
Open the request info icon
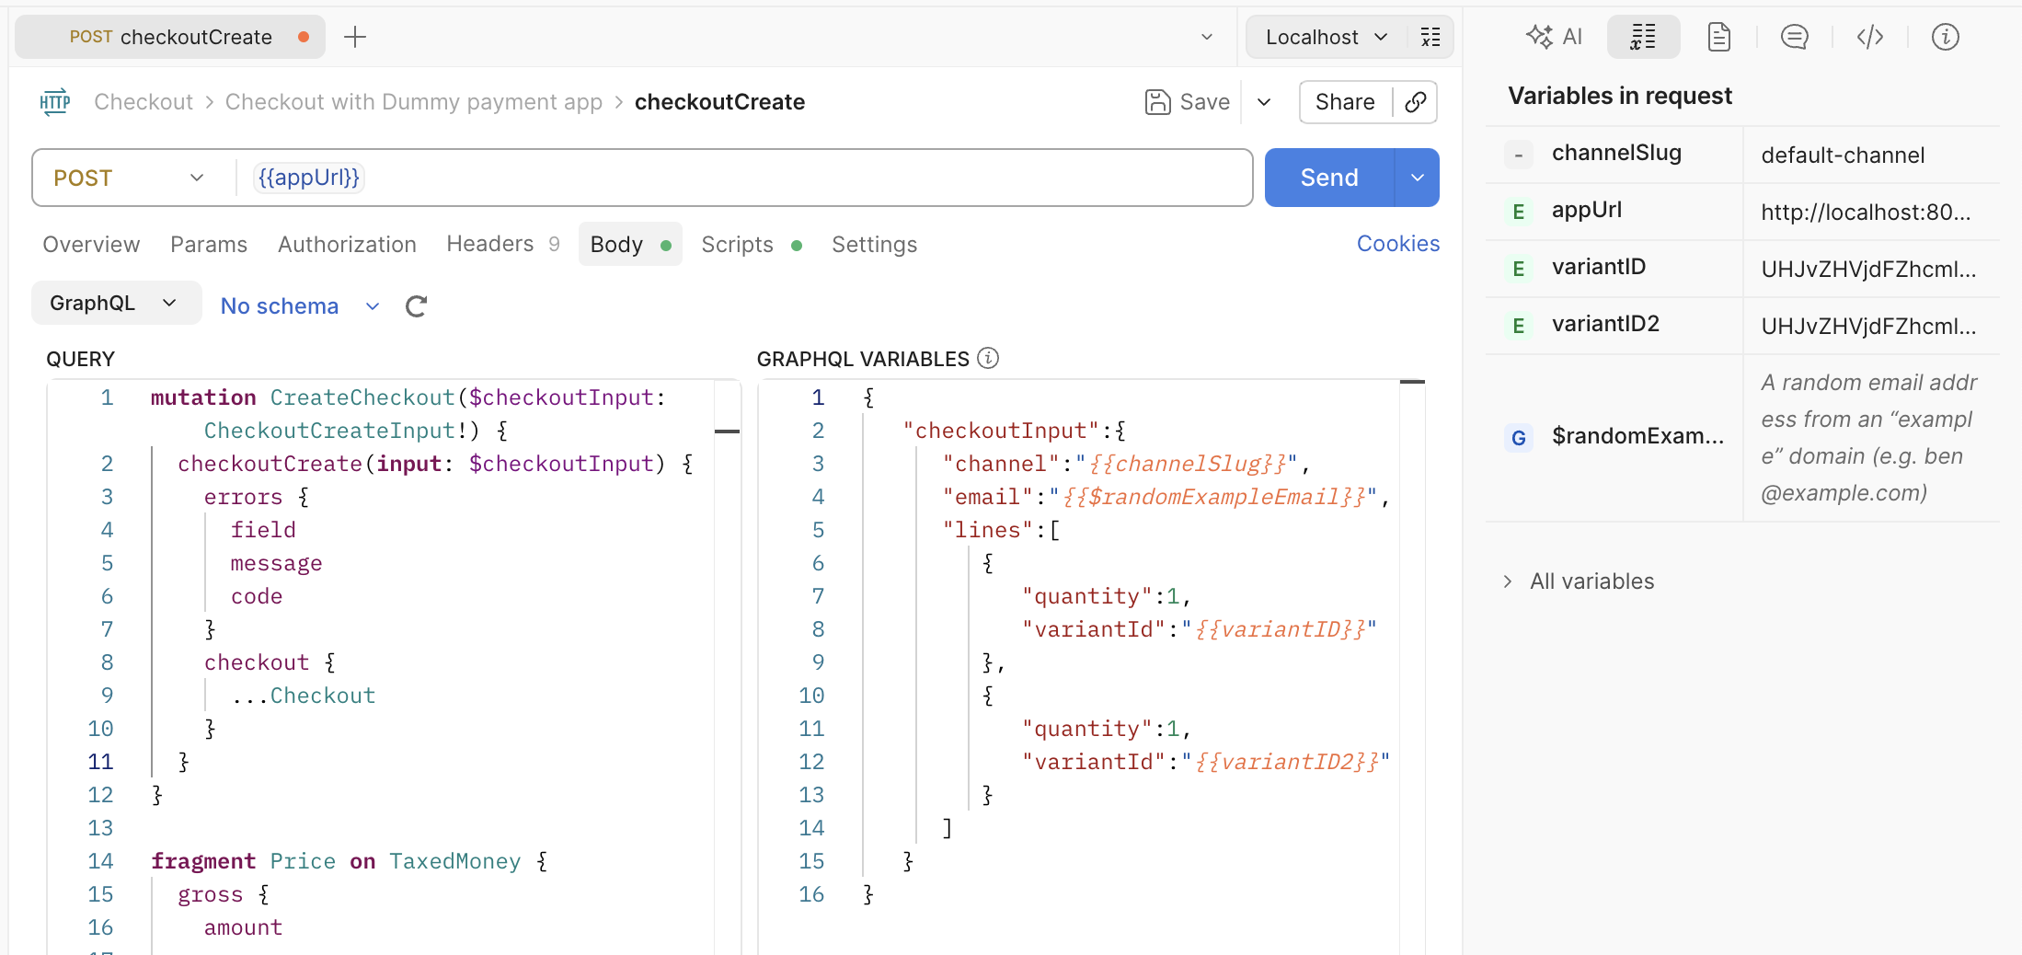[1946, 37]
